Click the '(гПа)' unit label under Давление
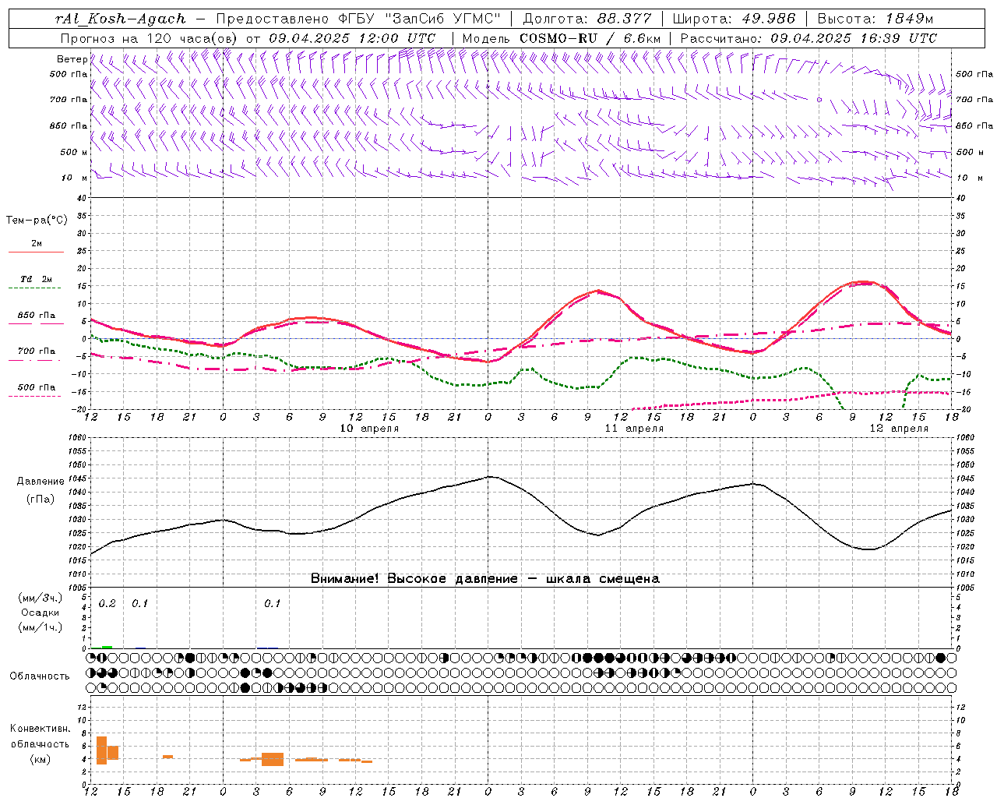The image size is (997, 798). [x=41, y=499]
